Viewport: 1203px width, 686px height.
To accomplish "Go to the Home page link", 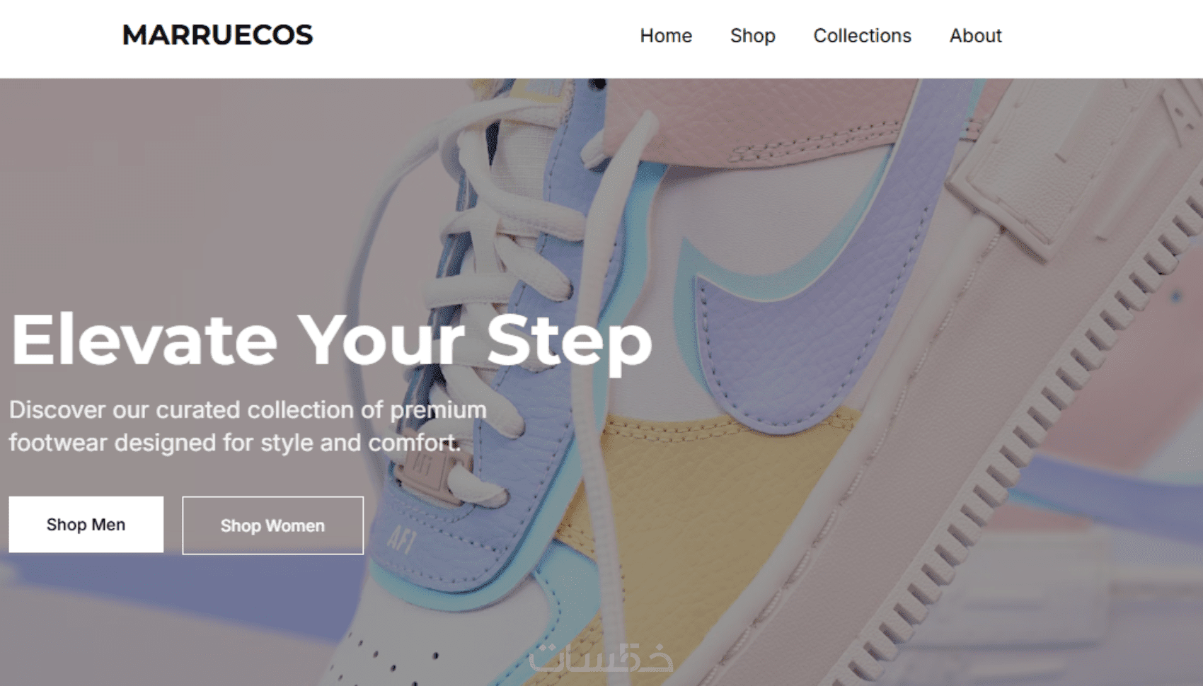I will (666, 35).
